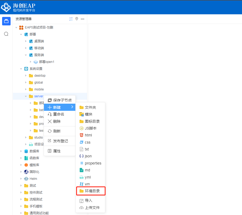Collapse the 系统设置 node
Viewport: 242px width, 215px height.
coord(21,69)
